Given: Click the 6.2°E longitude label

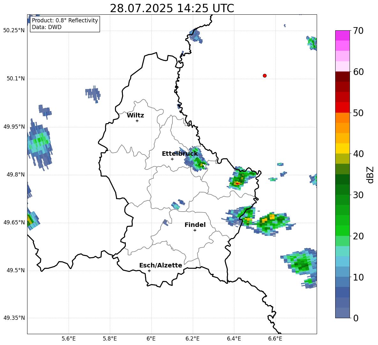Looking at the screenshot, I should [x=193, y=339].
